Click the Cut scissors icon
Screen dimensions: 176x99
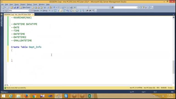45,7
